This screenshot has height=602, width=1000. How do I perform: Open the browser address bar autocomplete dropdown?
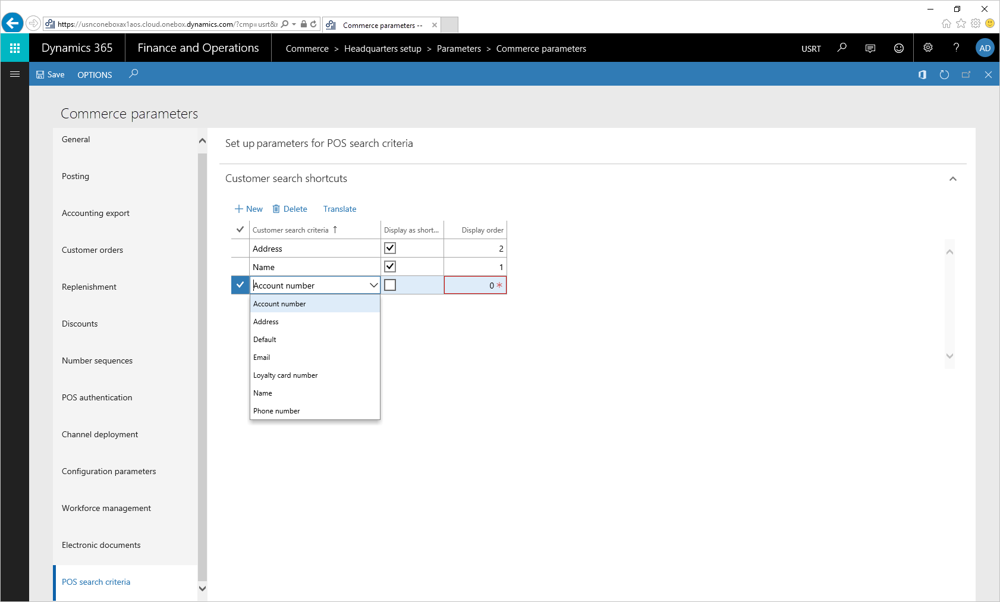coord(293,24)
